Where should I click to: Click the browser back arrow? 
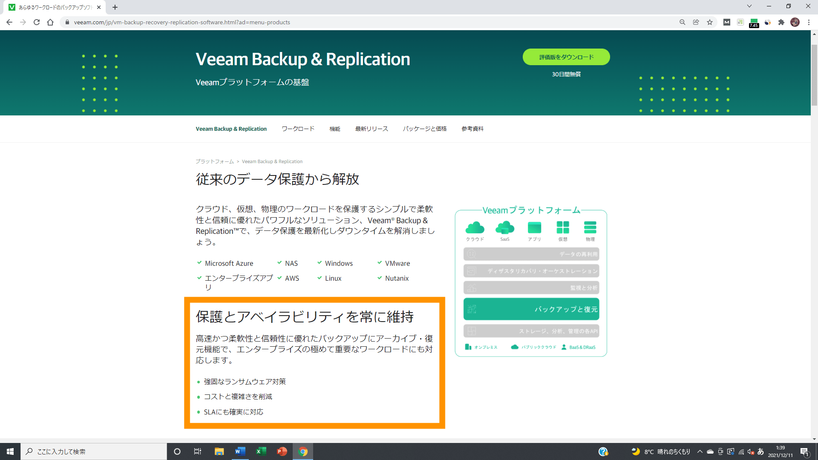(9, 22)
